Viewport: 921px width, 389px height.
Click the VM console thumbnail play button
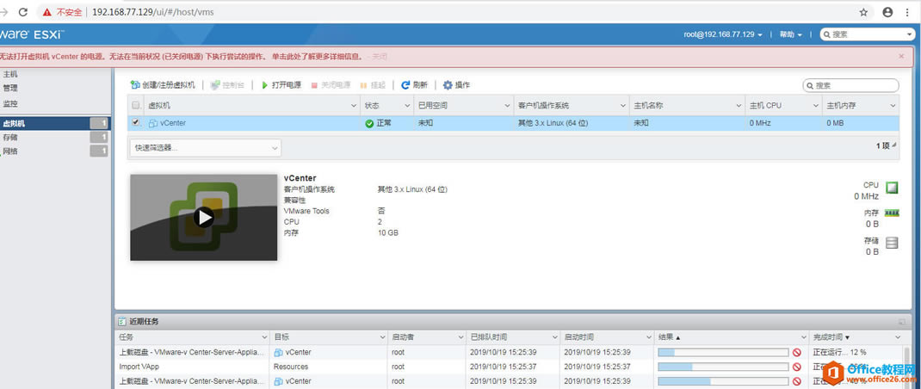204,218
